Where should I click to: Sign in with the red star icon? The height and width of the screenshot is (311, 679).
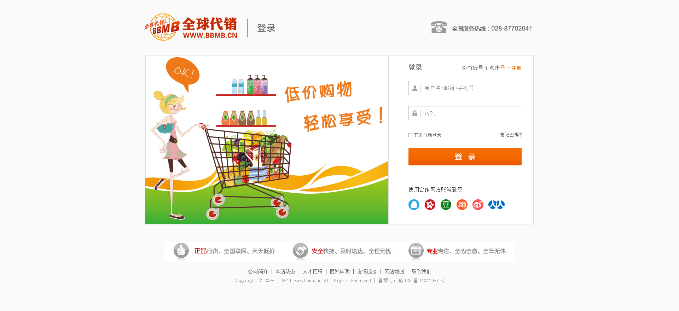pos(430,205)
